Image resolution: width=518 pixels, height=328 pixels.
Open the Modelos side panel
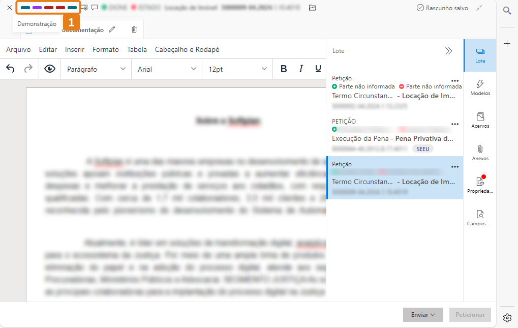pyautogui.click(x=480, y=87)
